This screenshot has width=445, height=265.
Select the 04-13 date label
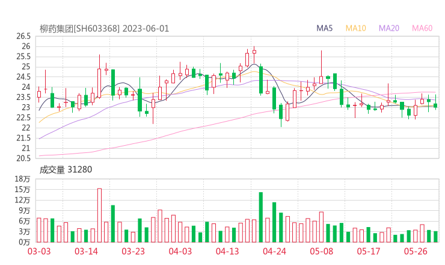(227, 251)
